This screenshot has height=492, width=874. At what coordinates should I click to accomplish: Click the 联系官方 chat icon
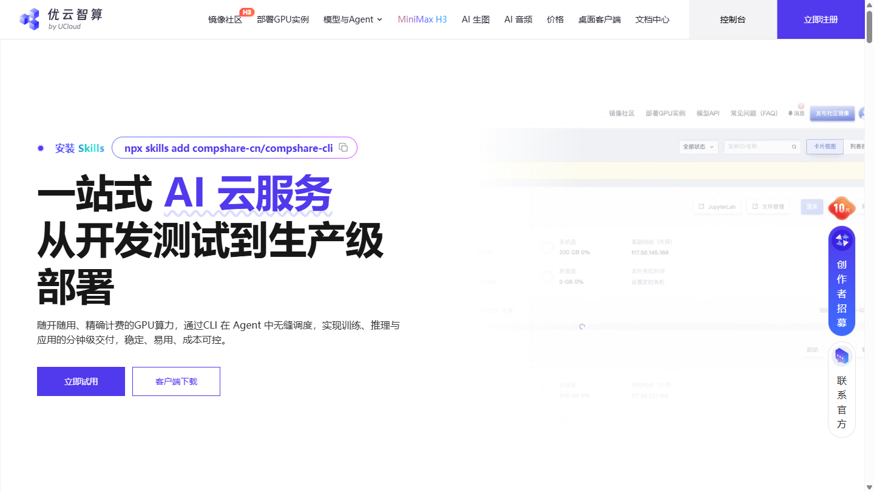(842, 356)
